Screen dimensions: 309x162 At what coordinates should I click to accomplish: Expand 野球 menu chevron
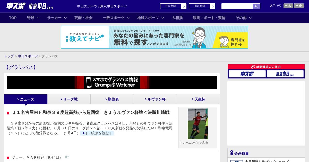(38, 18)
